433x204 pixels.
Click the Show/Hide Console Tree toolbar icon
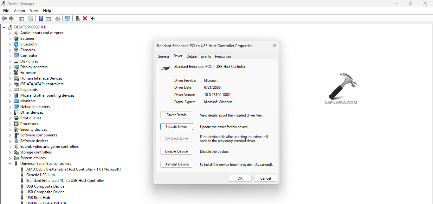21,18
